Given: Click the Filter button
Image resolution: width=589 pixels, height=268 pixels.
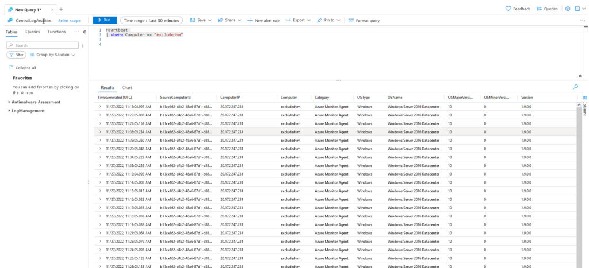Looking at the screenshot, I should [16, 55].
